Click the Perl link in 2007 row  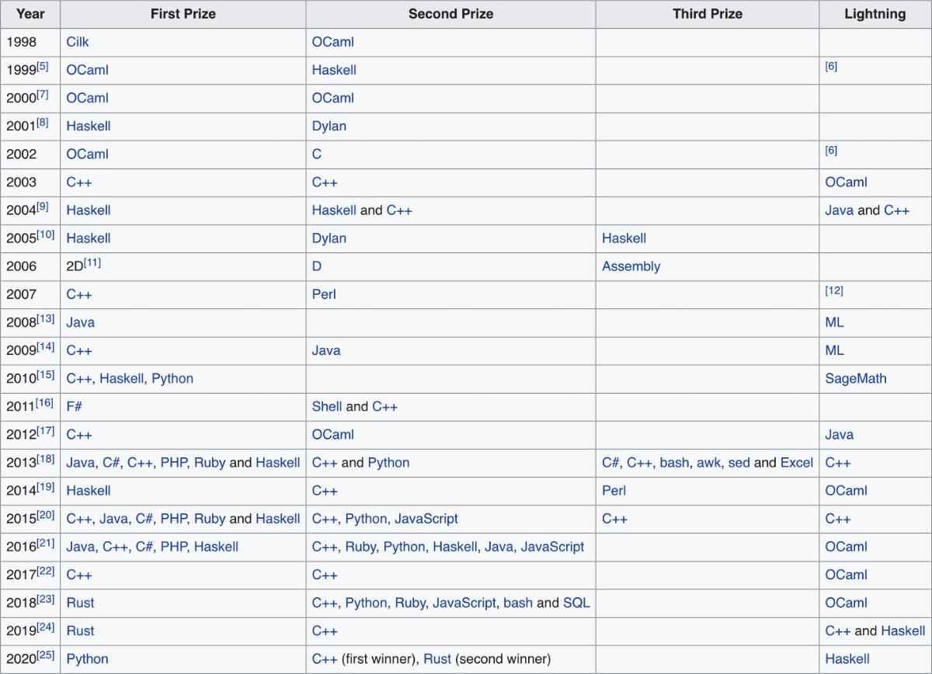tap(324, 294)
